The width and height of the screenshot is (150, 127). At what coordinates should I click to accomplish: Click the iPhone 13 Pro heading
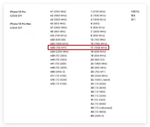point(18,12)
